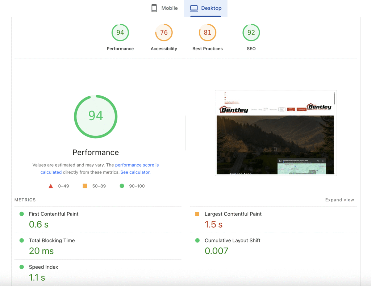Click the 0.6 s First Contentful Paint value
Image resolution: width=371 pixels, height=286 pixels.
pyautogui.click(x=38, y=224)
